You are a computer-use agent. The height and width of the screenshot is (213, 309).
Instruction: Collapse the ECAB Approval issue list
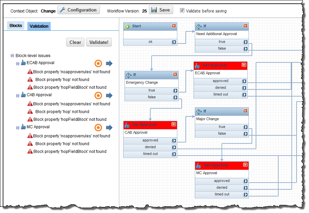tap(18, 63)
